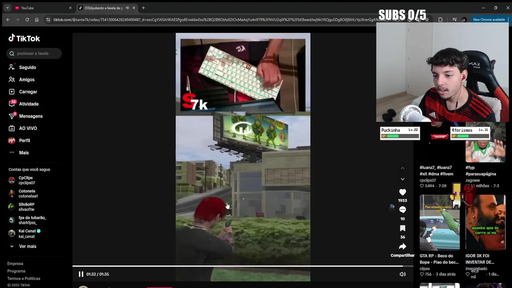The width and height of the screenshot is (512, 288).
Task: Open Kai Cenat account
Action: [29, 234]
